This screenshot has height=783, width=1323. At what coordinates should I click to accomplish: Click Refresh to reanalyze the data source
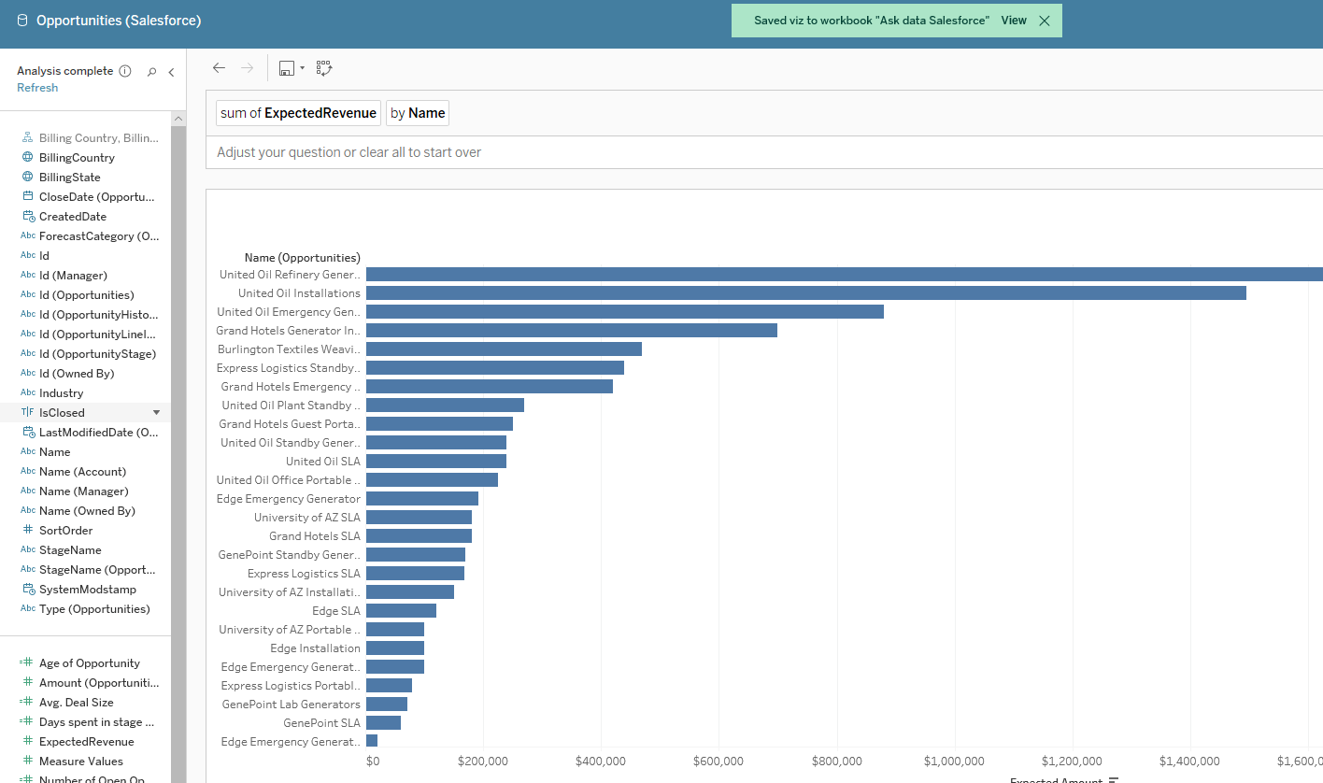click(37, 87)
